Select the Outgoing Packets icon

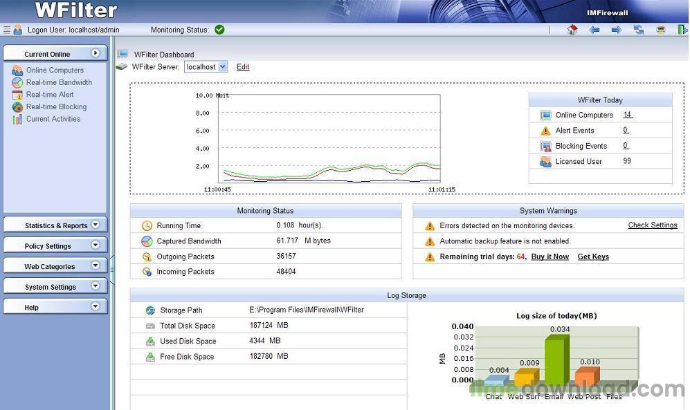click(147, 257)
